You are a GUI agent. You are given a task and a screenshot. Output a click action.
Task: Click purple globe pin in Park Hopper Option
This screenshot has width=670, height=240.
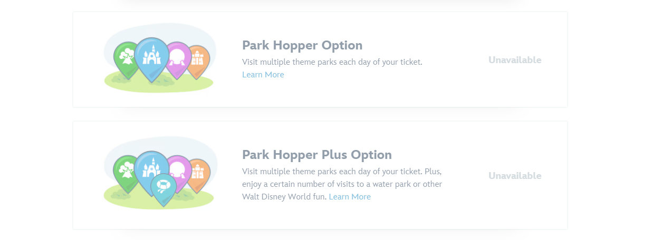(x=179, y=57)
